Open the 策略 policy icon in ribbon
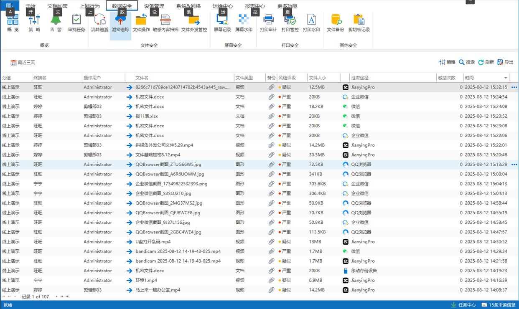The image size is (519, 309). pyautogui.click(x=34, y=23)
